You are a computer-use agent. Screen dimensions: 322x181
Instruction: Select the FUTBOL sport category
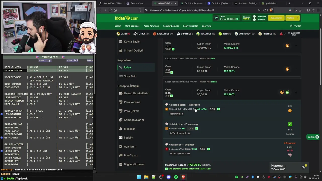pos(141,34)
